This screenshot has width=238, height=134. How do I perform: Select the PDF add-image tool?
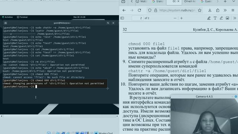[x=227, y=18]
